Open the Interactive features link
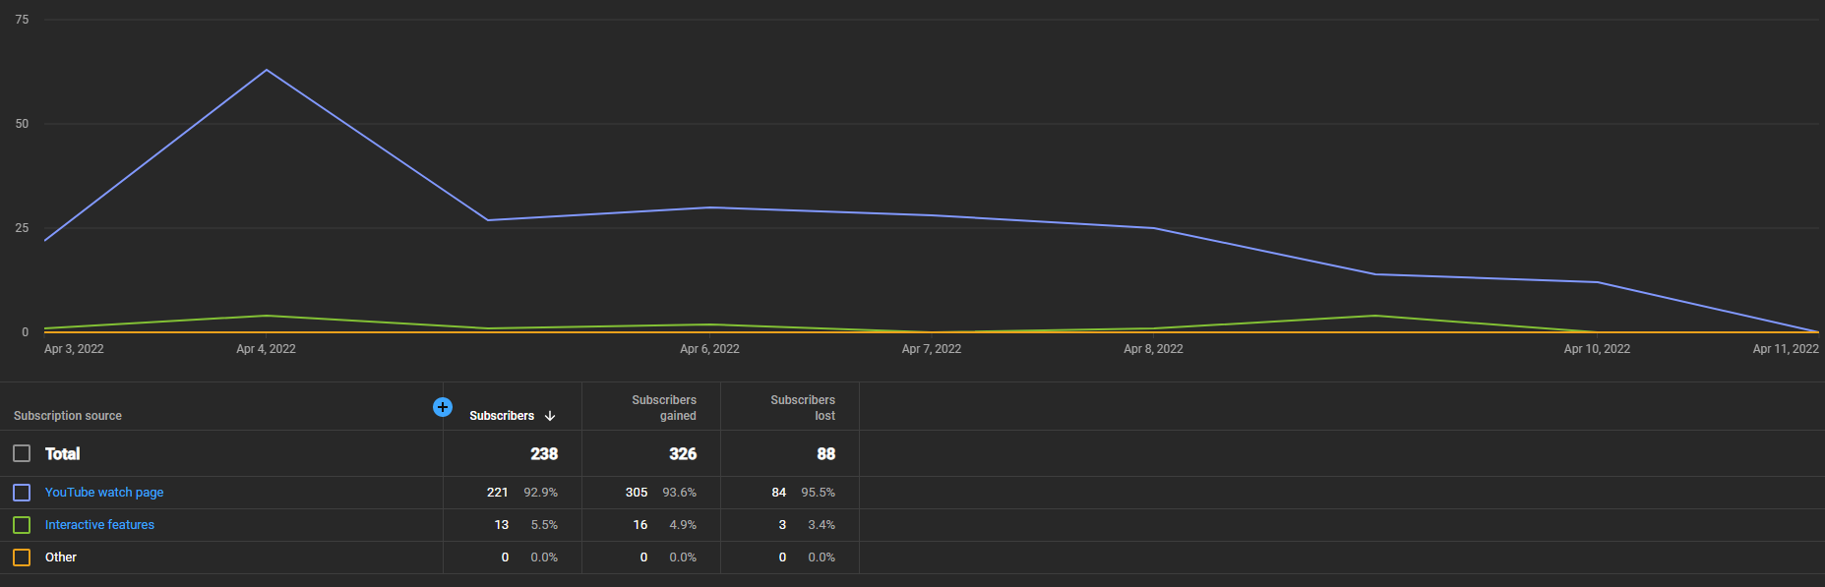The width and height of the screenshot is (1825, 587). coord(99,525)
